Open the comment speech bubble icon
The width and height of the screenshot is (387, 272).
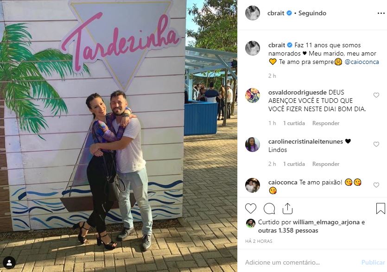(x=269, y=209)
